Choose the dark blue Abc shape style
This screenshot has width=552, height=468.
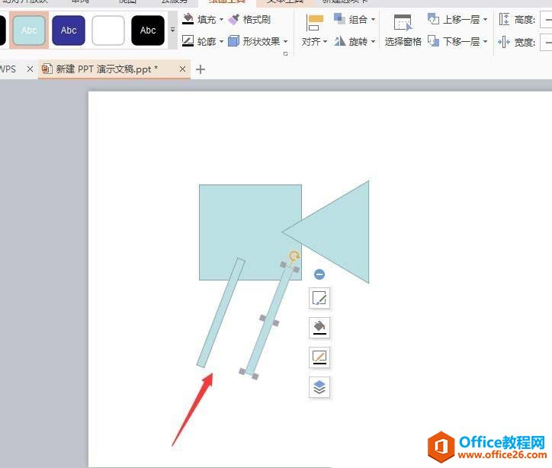pyautogui.click(x=69, y=30)
